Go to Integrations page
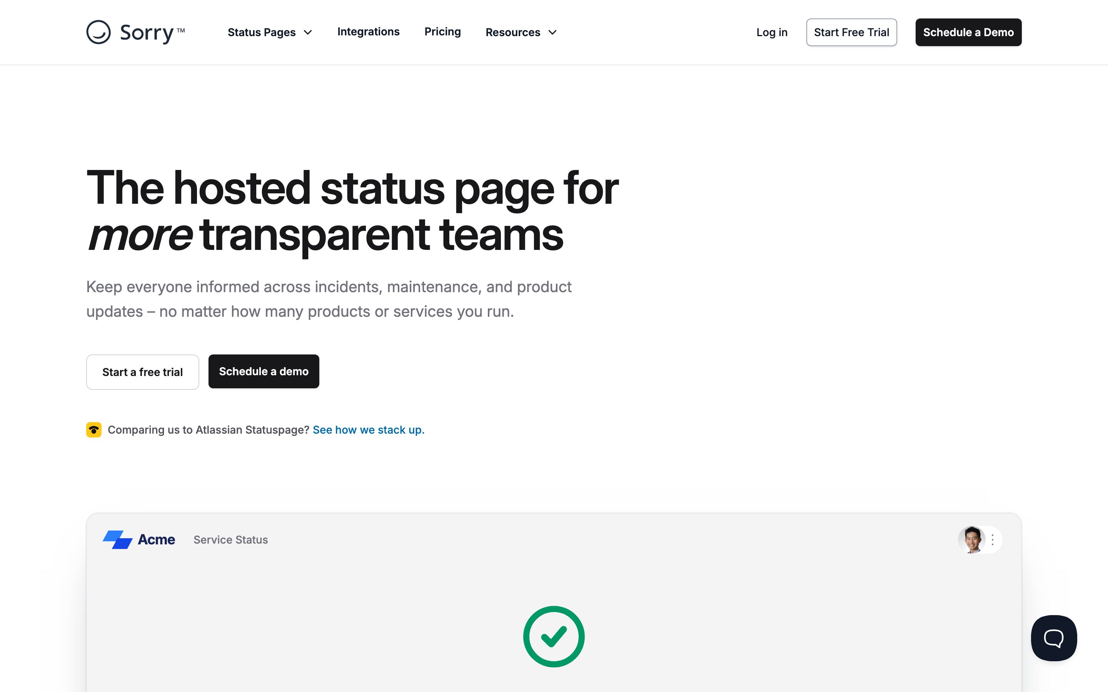Screen dimensions: 1108x692 pyautogui.click(x=368, y=32)
